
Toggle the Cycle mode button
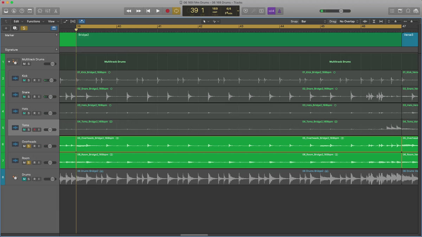click(176, 11)
